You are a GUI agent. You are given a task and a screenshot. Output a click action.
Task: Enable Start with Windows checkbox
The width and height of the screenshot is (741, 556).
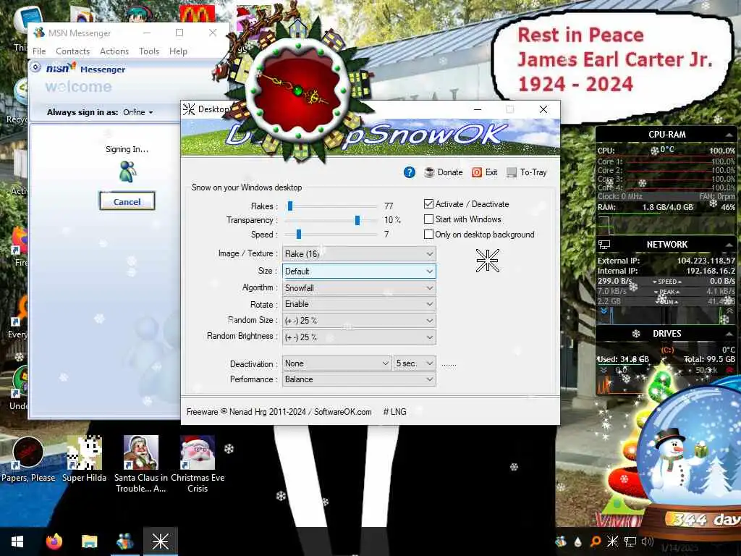point(428,219)
